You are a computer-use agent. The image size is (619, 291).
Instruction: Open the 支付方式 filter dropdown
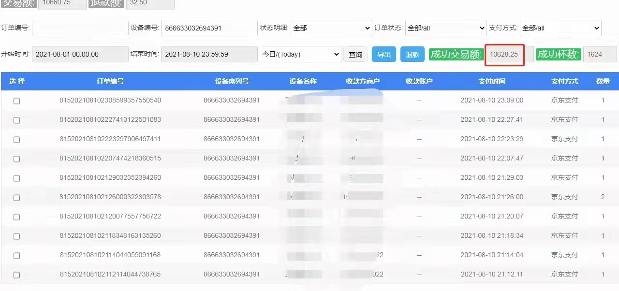point(560,28)
